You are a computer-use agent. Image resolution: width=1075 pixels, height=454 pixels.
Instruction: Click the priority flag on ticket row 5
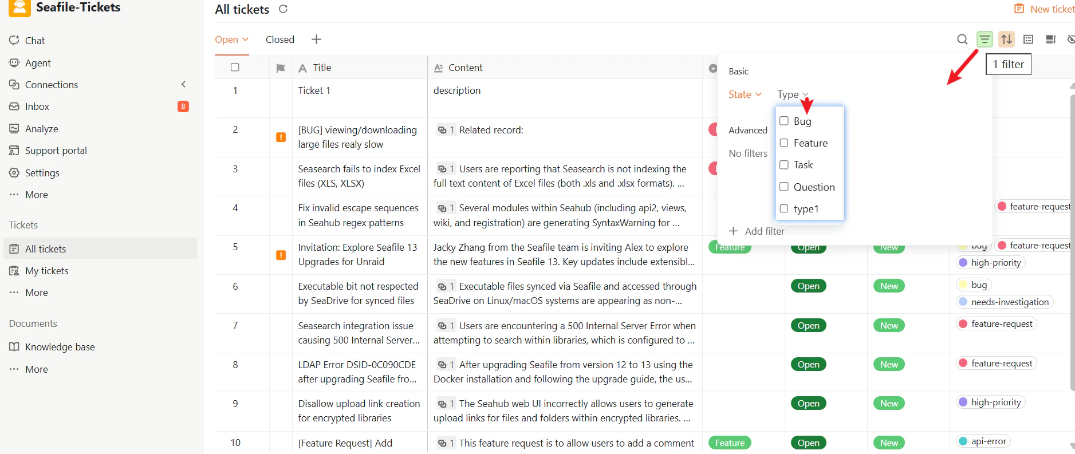(x=281, y=255)
